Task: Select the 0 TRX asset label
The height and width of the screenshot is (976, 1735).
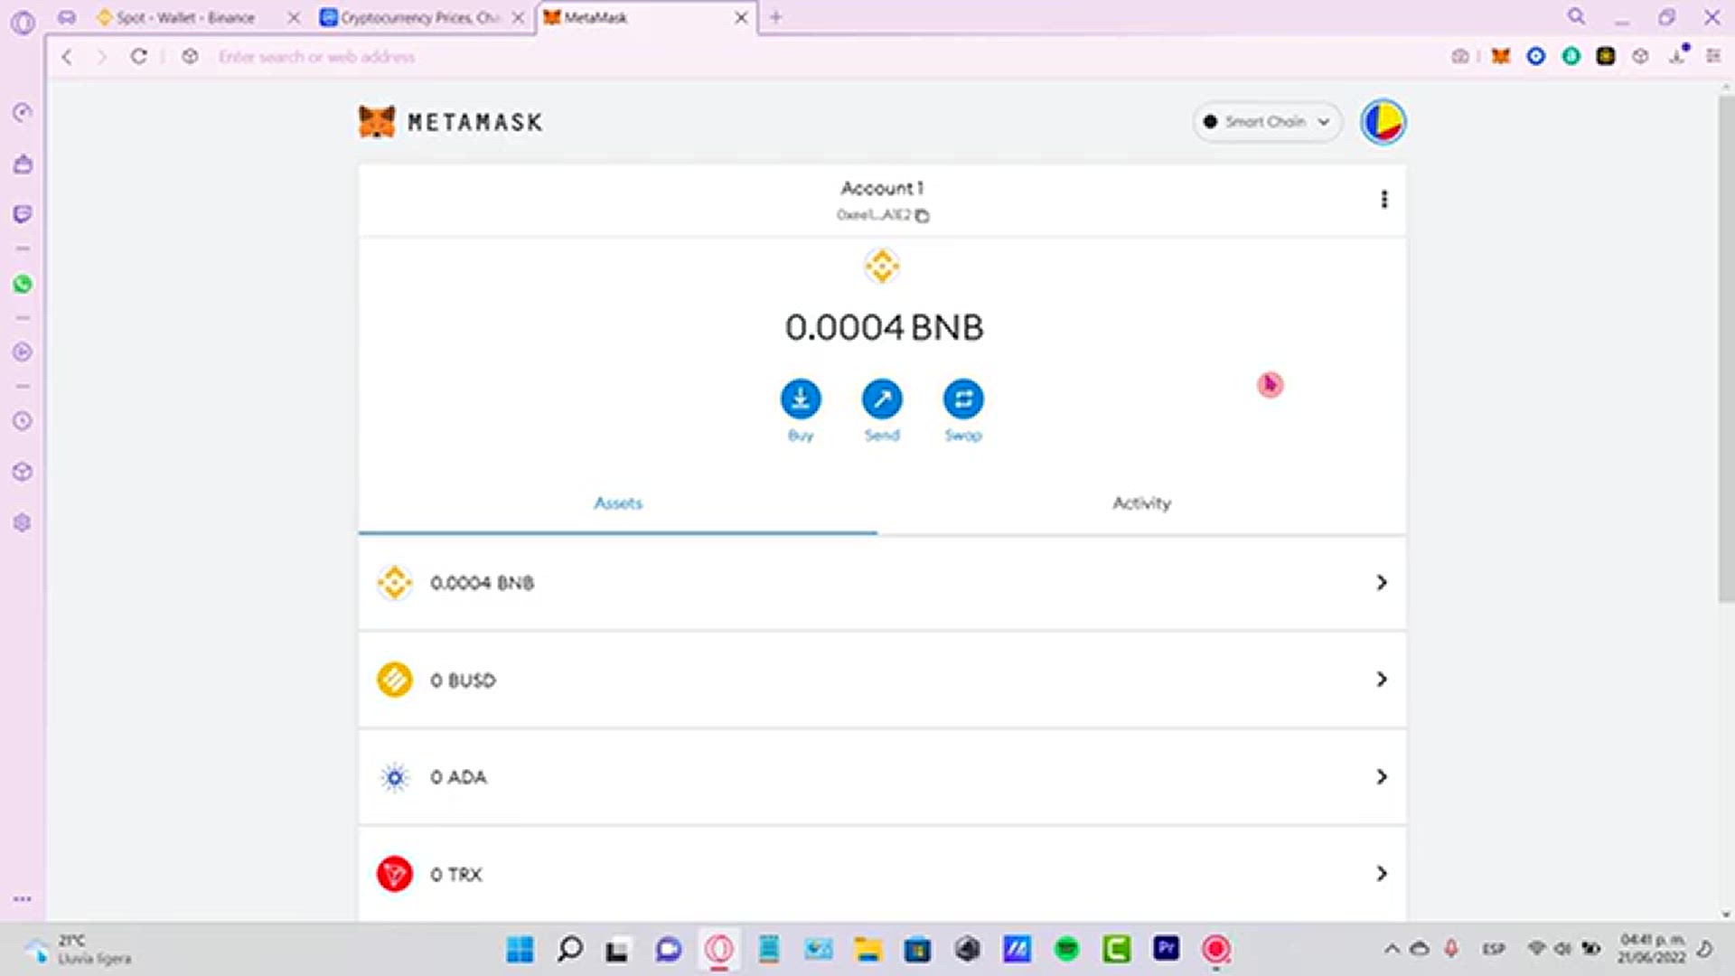Action: pos(456,875)
